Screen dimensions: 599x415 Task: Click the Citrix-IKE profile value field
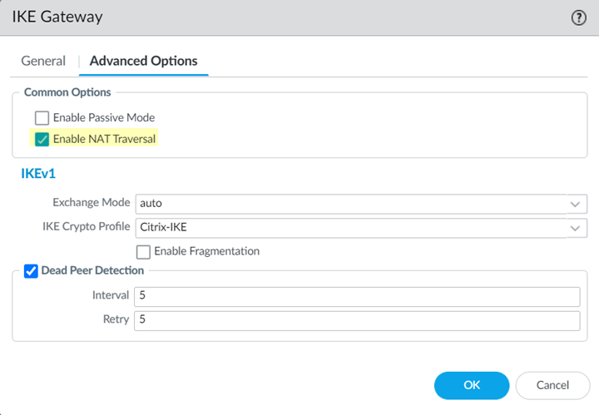click(x=349, y=227)
